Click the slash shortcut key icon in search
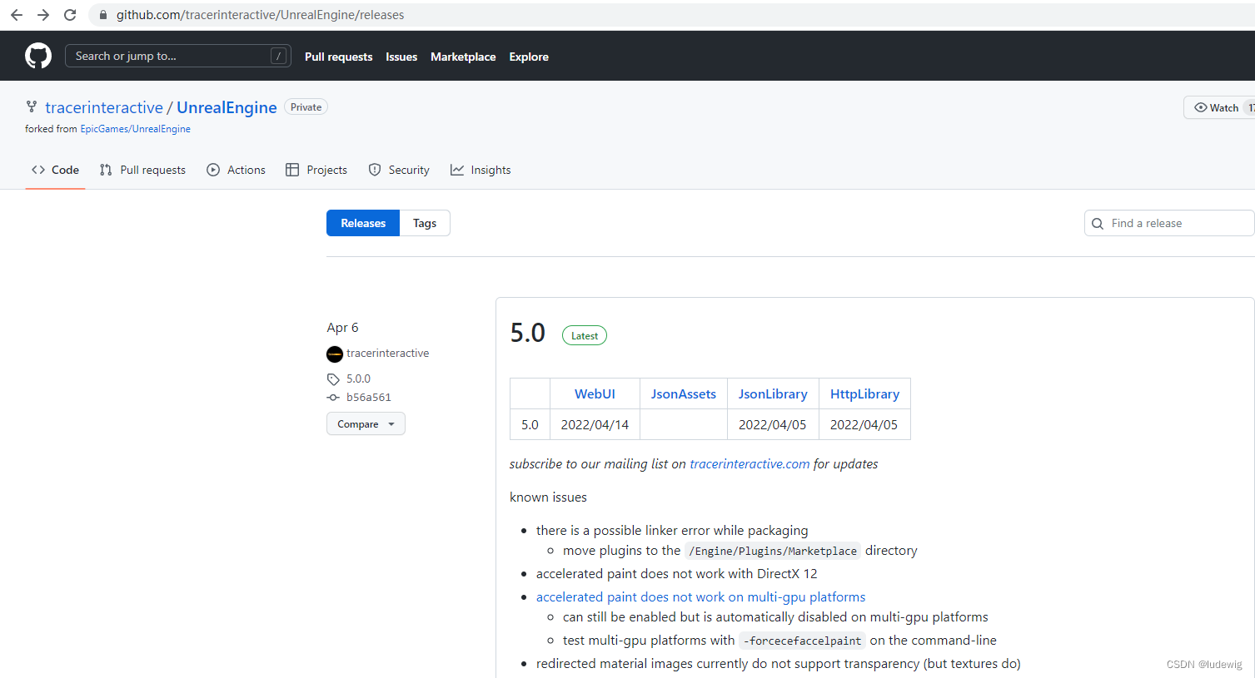The height and width of the screenshot is (678, 1255). click(279, 56)
